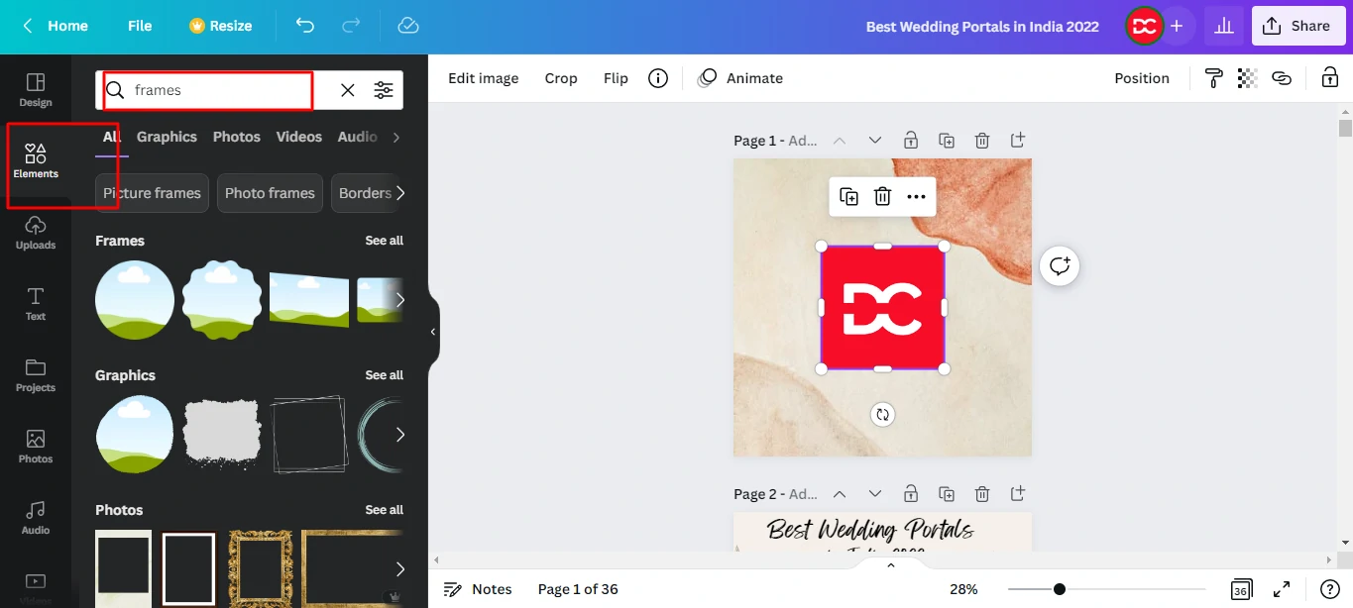The width and height of the screenshot is (1353, 608).
Task: Switch to the Videos tab
Action: pos(299,137)
